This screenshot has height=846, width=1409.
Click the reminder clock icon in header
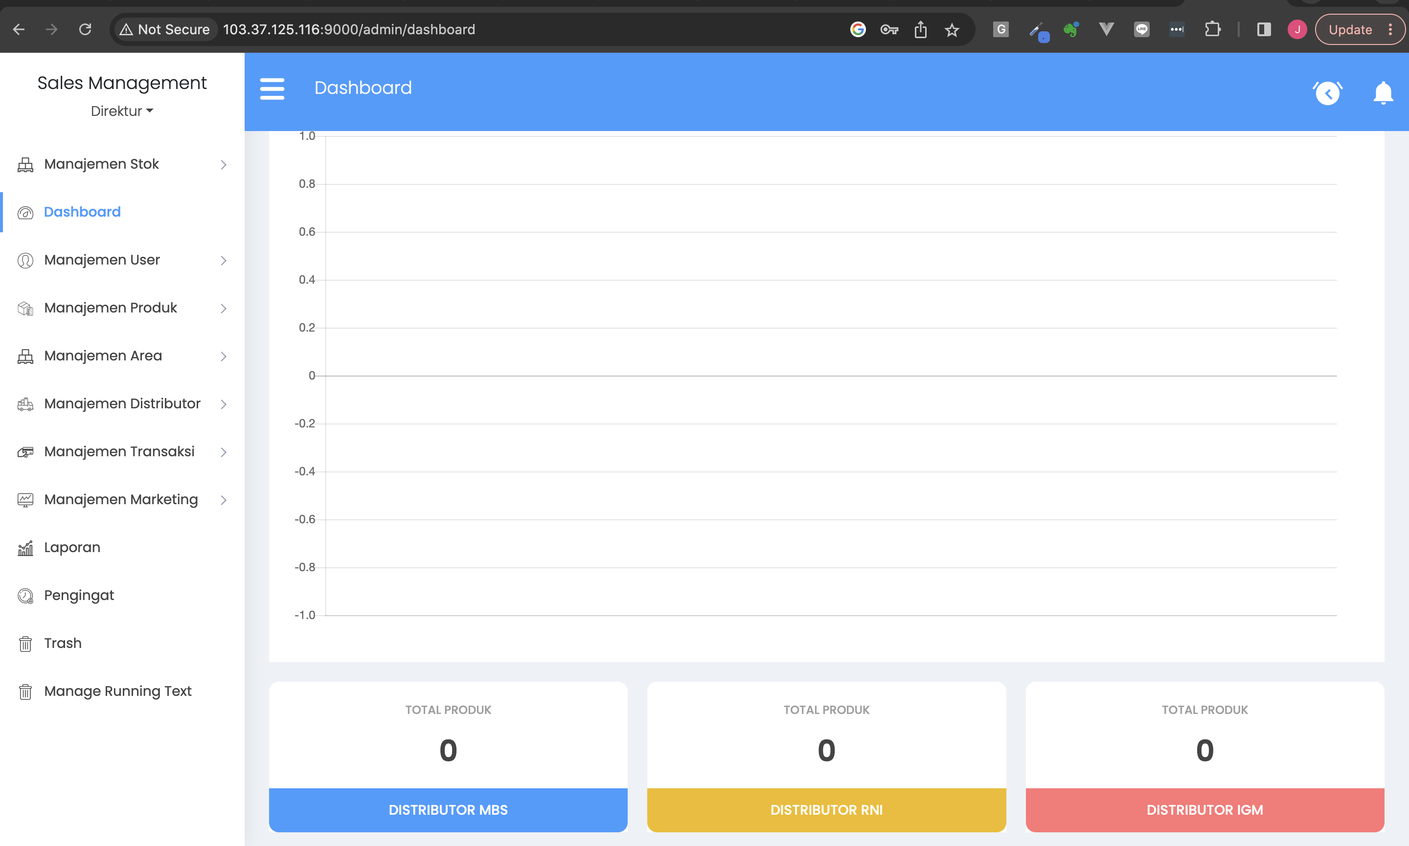coord(1328,92)
